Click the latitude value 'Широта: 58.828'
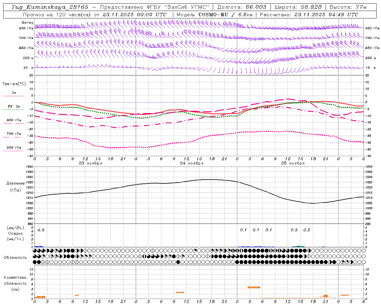The height and width of the screenshot is (304, 381). pos(298,7)
